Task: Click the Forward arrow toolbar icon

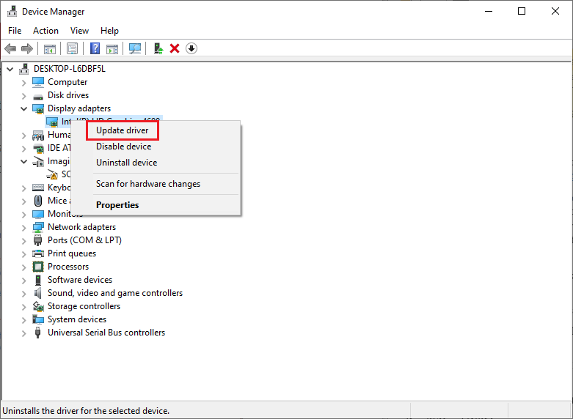Action: 27,48
